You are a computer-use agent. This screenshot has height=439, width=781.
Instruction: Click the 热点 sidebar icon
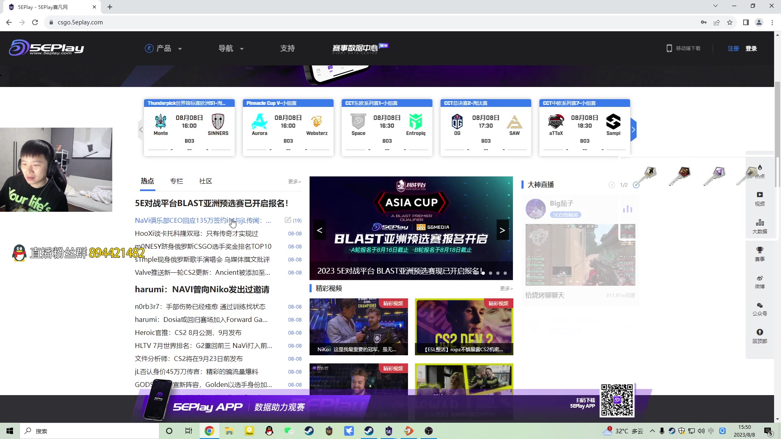click(759, 171)
